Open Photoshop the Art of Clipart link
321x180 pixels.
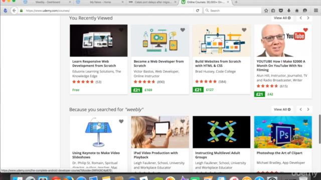279,153
